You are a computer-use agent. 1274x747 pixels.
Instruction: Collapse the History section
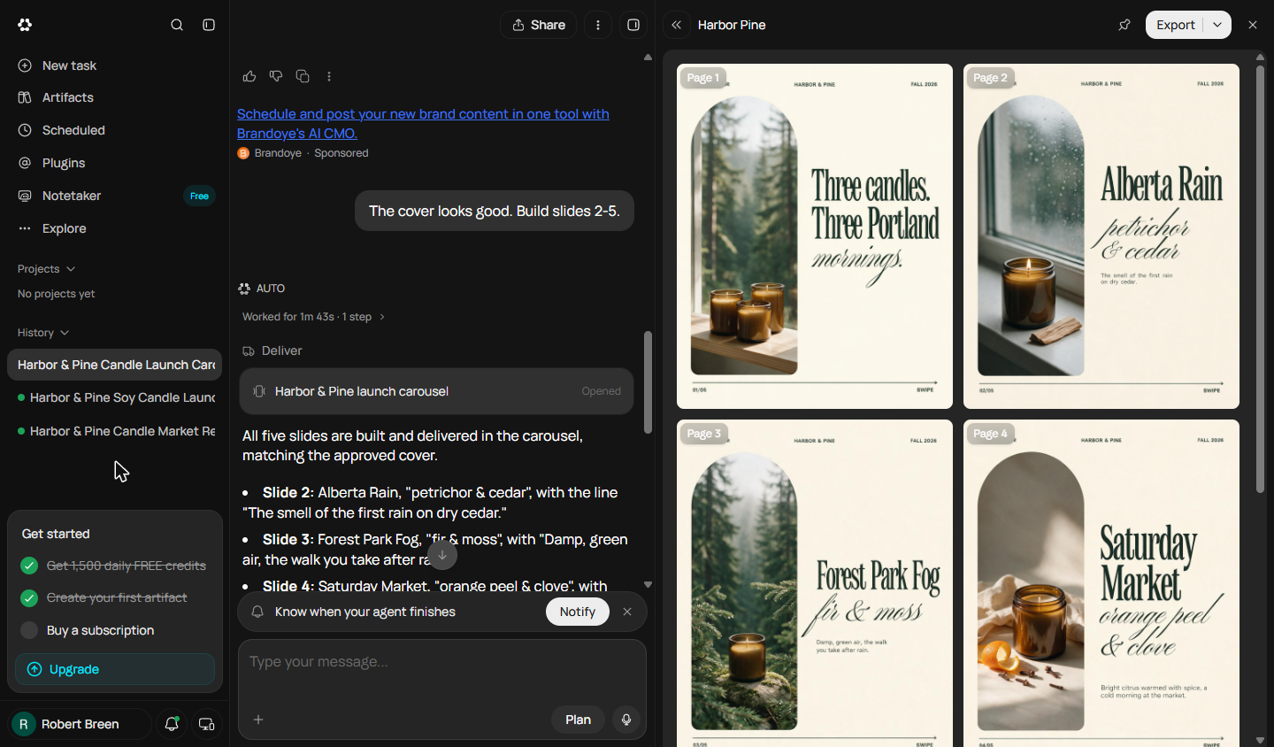pos(42,333)
